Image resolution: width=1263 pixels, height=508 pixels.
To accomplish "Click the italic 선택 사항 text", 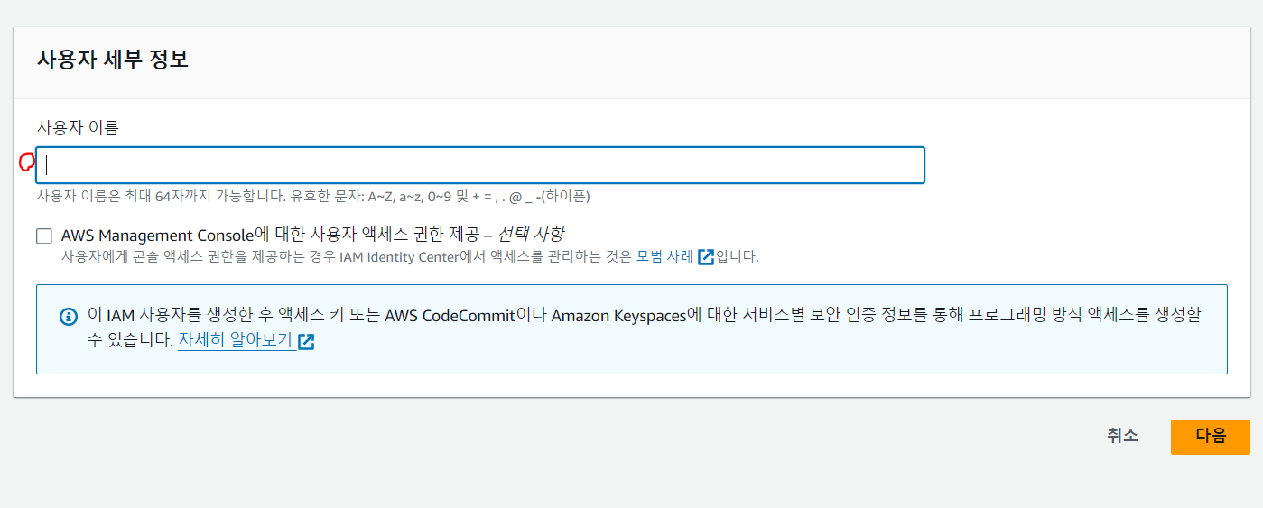I will 531,235.
